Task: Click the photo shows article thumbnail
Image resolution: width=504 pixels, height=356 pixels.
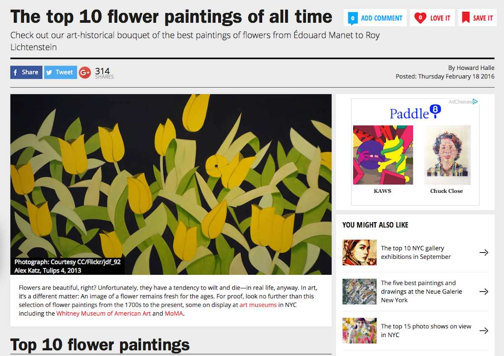Action: coord(360,330)
